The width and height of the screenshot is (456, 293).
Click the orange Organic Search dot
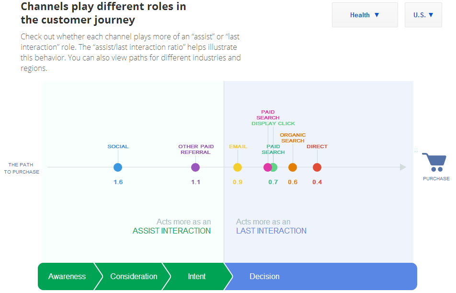point(293,167)
